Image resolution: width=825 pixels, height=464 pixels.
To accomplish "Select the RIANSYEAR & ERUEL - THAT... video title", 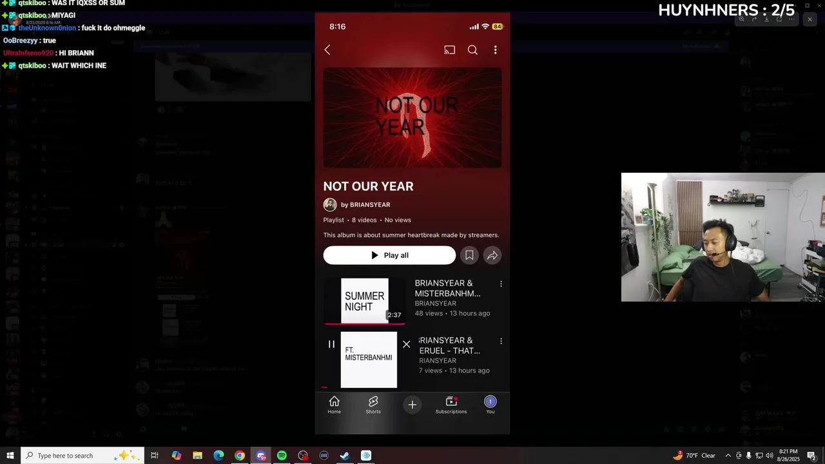I will [x=449, y=345].
